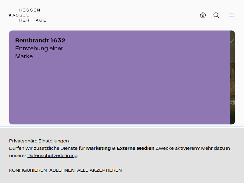Select the HERITAGE word in the logo
The height and width of the screenshot is (183, 244).
[x=33, y=20]
